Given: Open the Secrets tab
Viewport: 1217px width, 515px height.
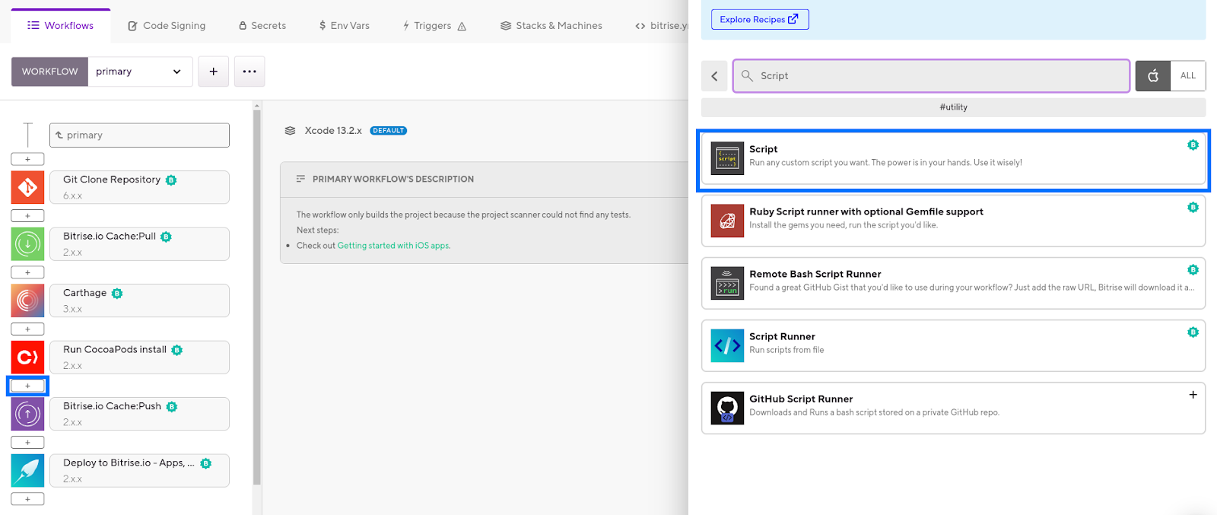Looking at the screenshot, I should click(262, 26).
